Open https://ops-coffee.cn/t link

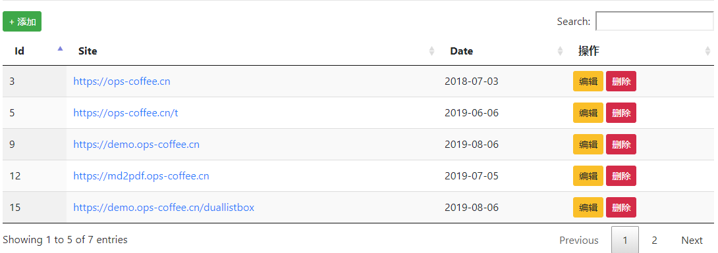tap(125, 113)
